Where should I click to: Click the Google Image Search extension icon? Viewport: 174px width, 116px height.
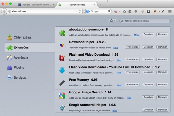point(62,96)
